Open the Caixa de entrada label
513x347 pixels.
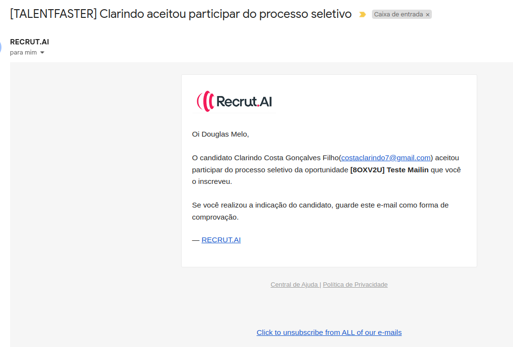pos(398,14)
